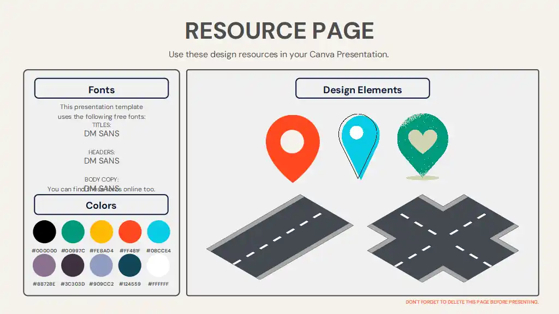Pick the navy #124559 color circle
Screen dimensions: 559x314
point(130,265)
